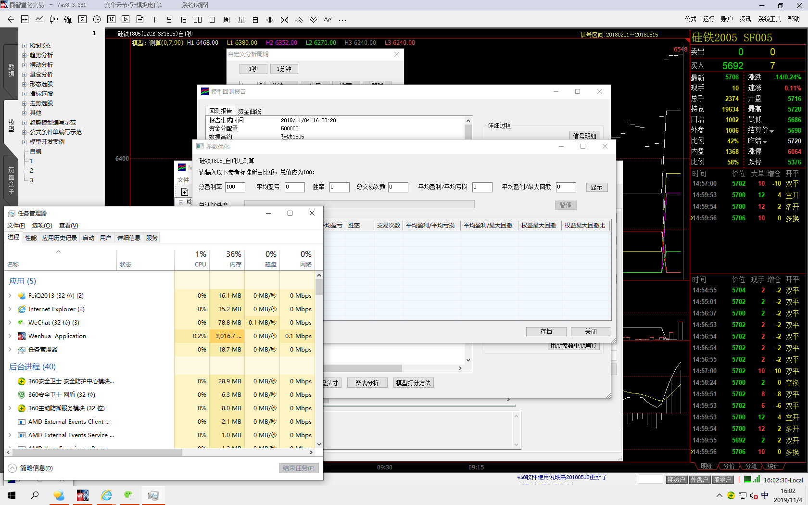Collapse Task Manager to 简略信息 view
Viewport: 808px width, 505px height.
tap(31, 468)
